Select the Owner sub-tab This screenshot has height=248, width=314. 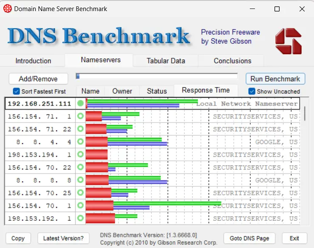[122, 91]
